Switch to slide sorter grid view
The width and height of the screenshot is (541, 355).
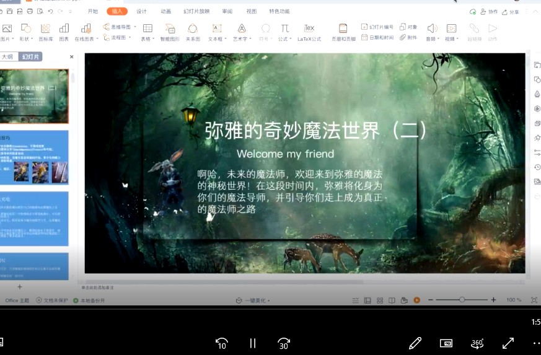tap(380, 300)
